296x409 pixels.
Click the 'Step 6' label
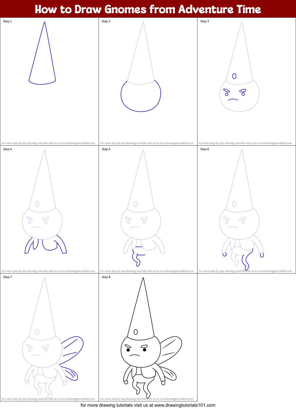tap(205, 149)
